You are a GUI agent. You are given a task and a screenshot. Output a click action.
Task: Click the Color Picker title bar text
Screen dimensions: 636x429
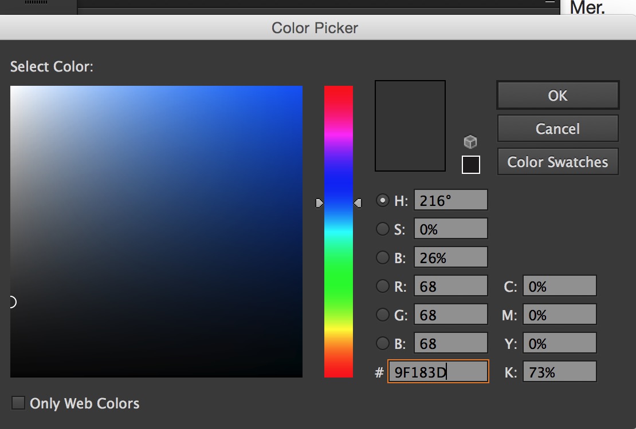(315, 28)
